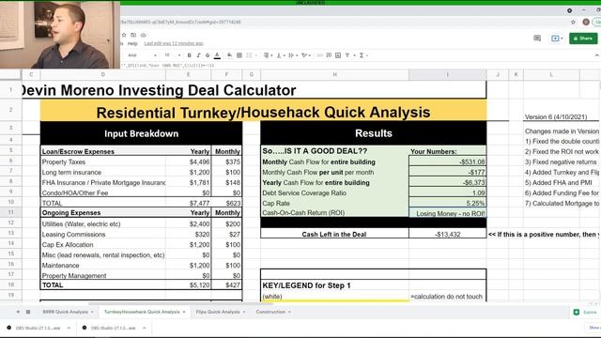Open comment history icon
This screenshot has height=338, width=601.
pyautogui.click(x=537, y=38)
